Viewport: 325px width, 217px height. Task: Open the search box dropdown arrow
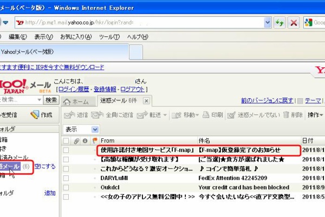(x=39, y=100)
